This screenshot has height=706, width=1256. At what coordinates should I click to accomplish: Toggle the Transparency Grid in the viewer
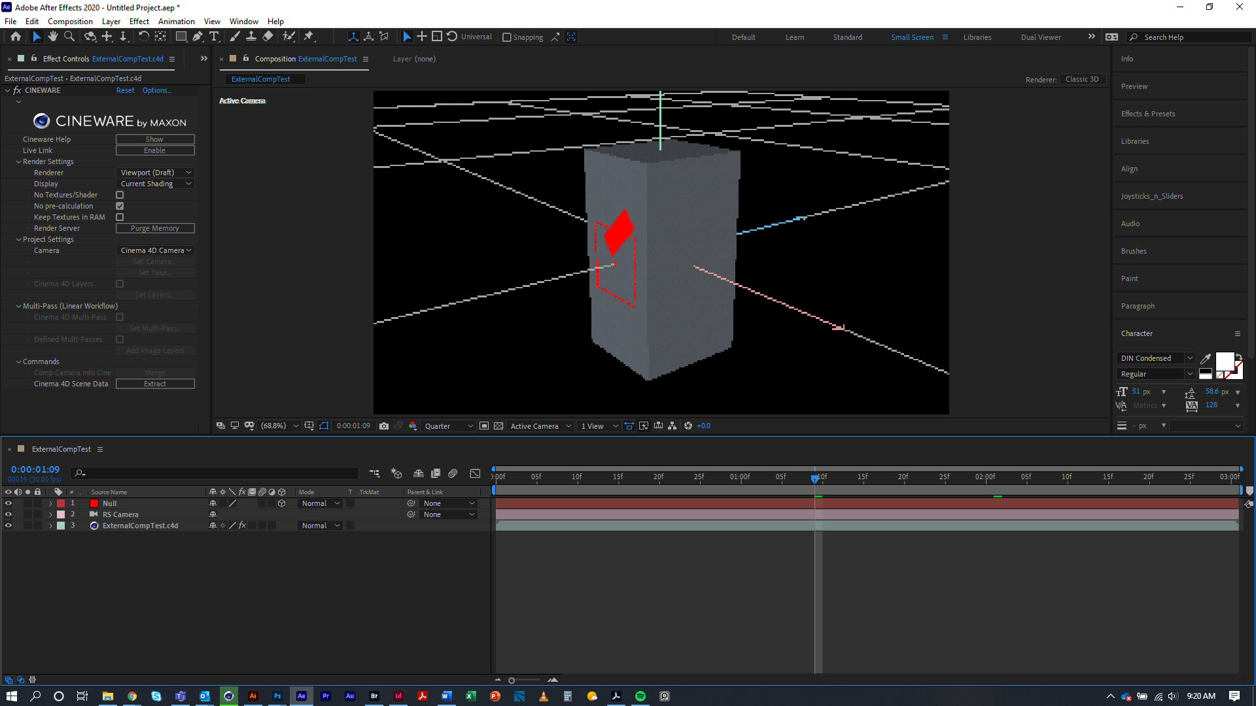[498, 426]
